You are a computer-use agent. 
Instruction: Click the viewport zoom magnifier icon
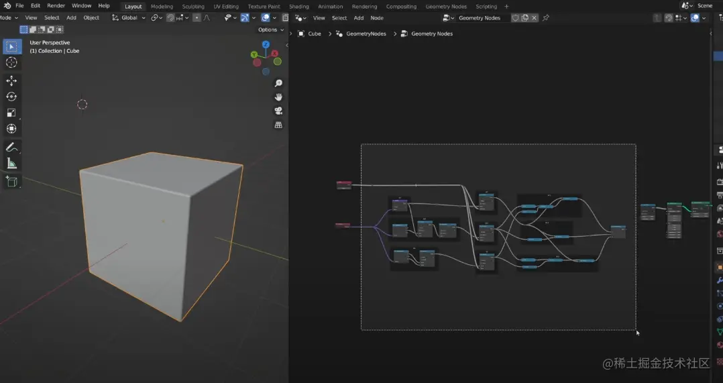coord(278,83)
